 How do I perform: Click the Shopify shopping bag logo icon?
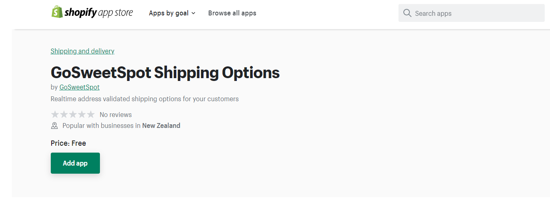(57, 12)
